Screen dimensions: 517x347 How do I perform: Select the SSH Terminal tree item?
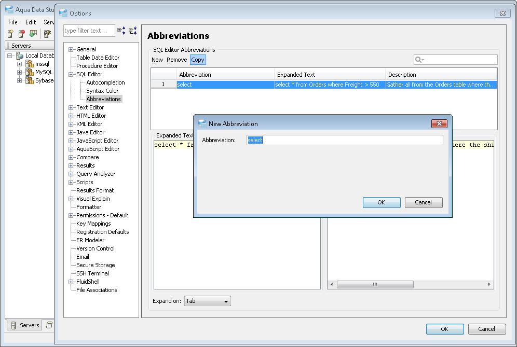92,273
